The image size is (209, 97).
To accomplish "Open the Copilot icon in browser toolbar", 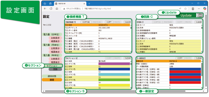I will (x=205, y=9).
